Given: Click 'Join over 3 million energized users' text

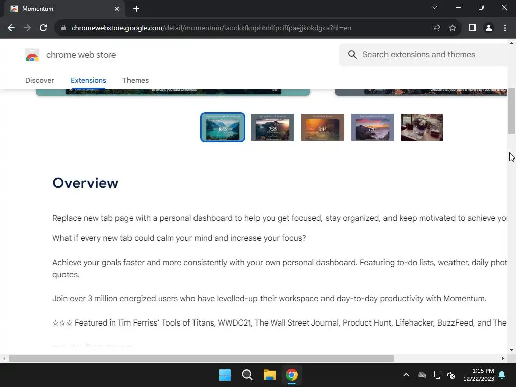Looking at the screenshot, I should [x=269, y=299].
